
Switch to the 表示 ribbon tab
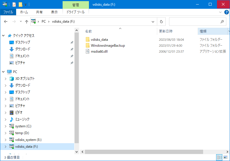tap(54, 12)
